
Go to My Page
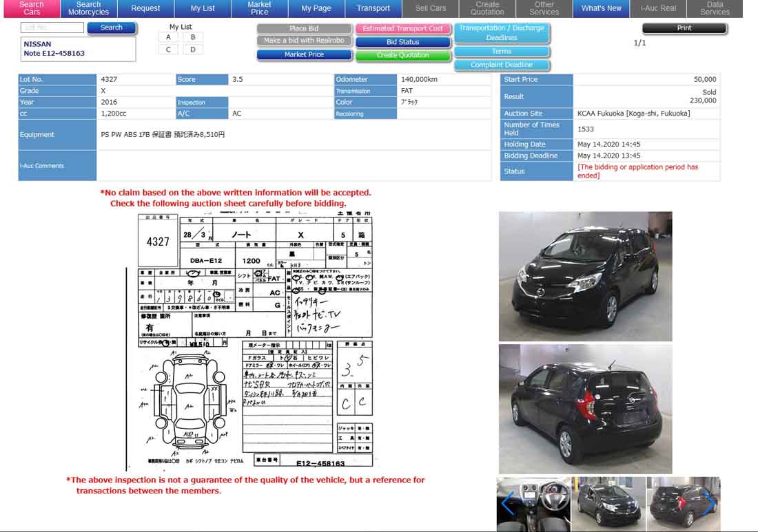pyautogui.click(x=316, y=8)
